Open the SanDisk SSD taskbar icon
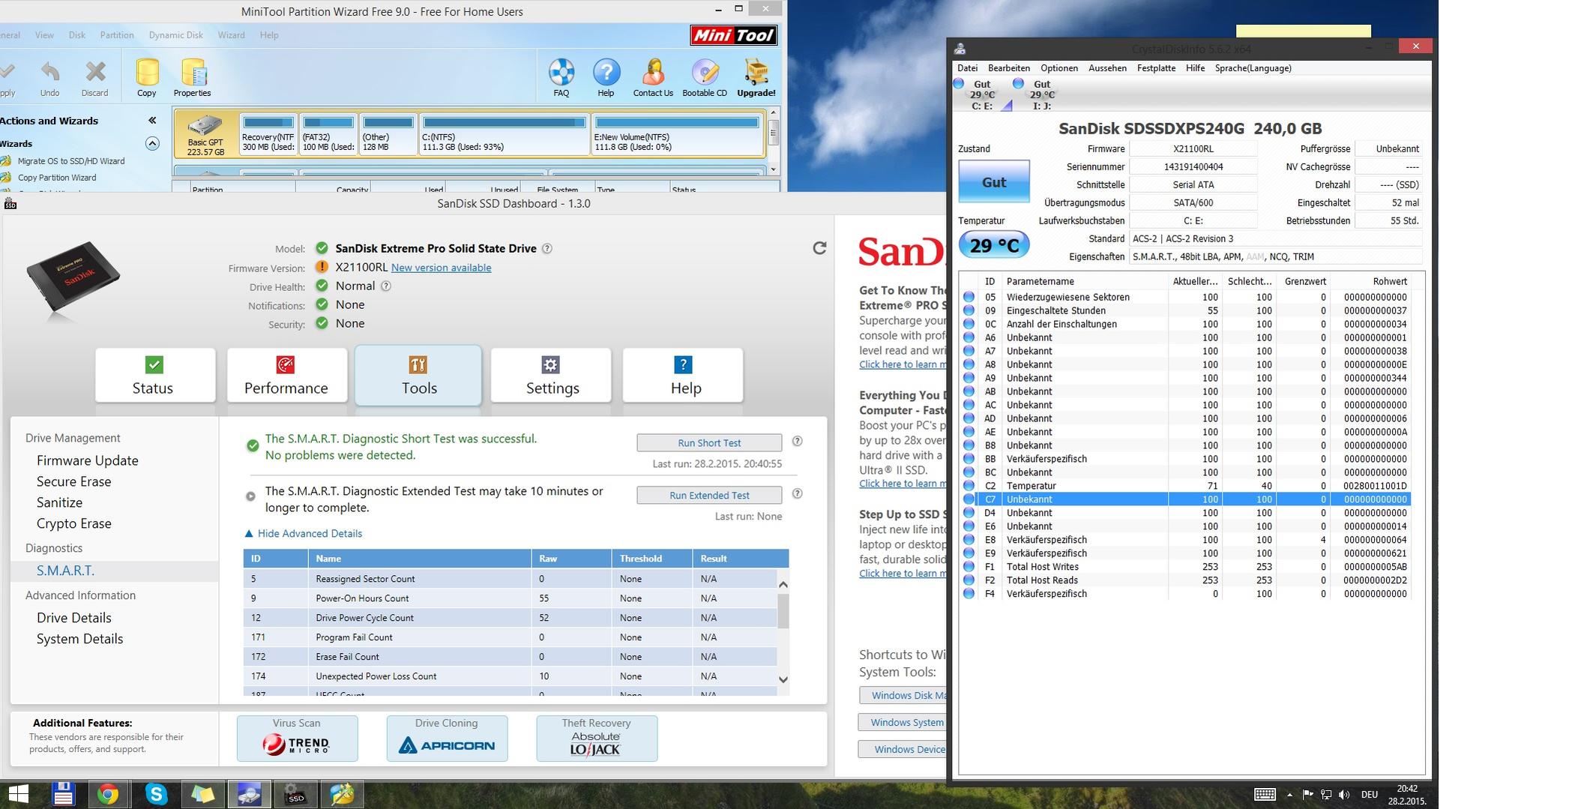Screen dimensions: 1572x809 point(296,794)
